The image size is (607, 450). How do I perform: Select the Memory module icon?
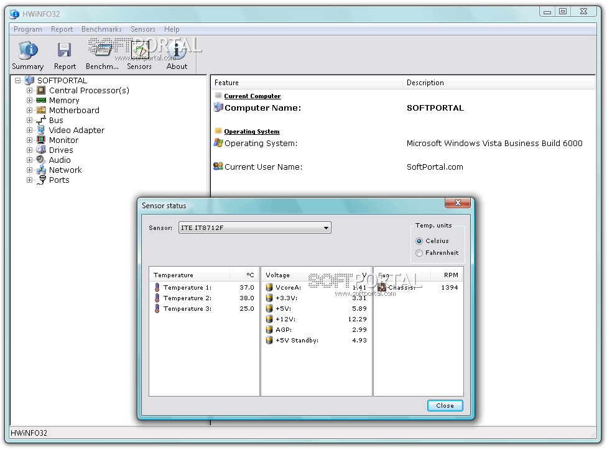point(41,100)
